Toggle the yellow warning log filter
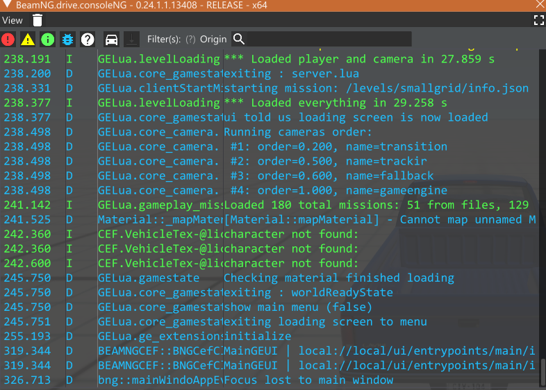 point(28,40)
